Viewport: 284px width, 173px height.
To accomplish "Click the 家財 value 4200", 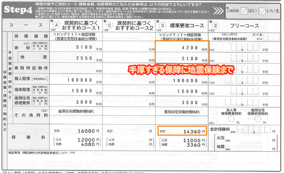I will coord(189,47).
